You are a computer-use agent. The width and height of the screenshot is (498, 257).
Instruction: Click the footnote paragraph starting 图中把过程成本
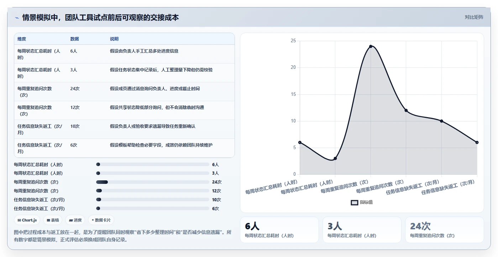pyautogui.click(x=123, y=236)
